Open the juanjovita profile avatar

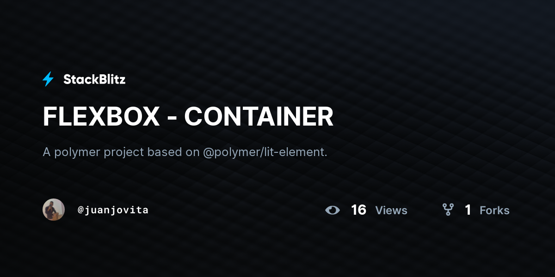tap(54, 210)
